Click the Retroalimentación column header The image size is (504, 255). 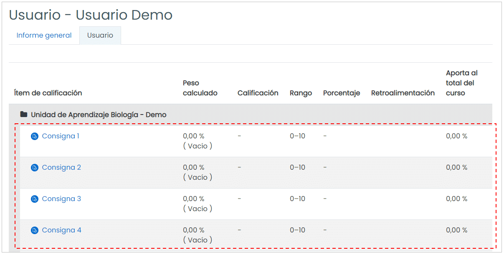[x=403, y=93]
